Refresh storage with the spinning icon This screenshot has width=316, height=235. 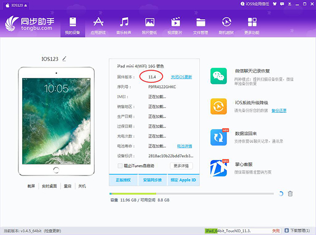[281, 194]
